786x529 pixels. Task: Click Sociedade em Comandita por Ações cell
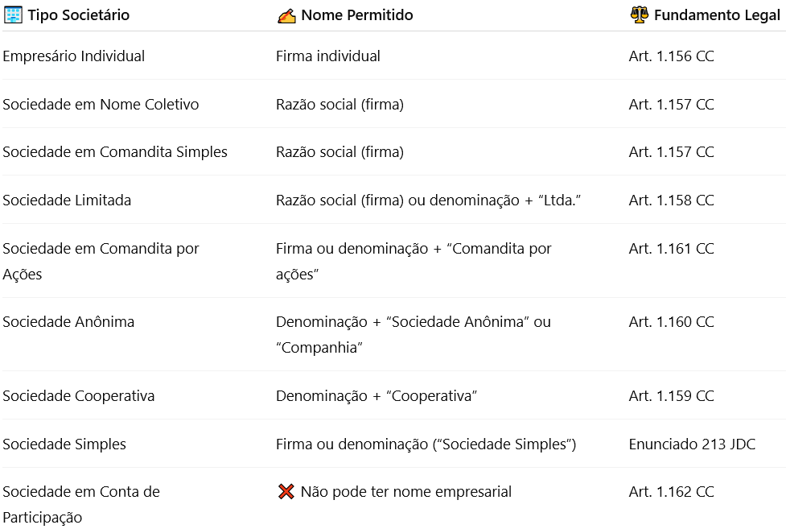pyautogui.click(x=101, y=261)
